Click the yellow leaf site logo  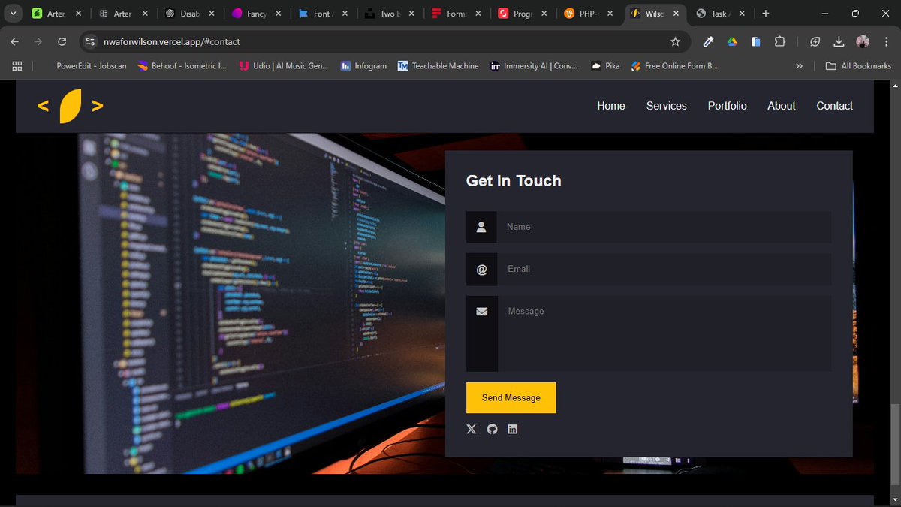point(70,106)
